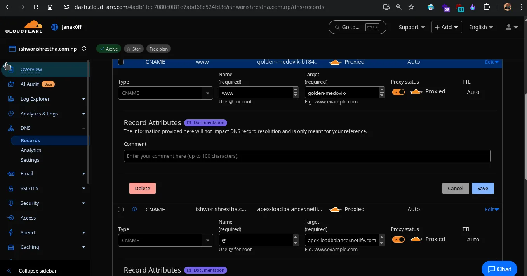Click the Caching sidebar icon
Screen dimensions: 527x276
pyautogui.click(x=12, y=247)
